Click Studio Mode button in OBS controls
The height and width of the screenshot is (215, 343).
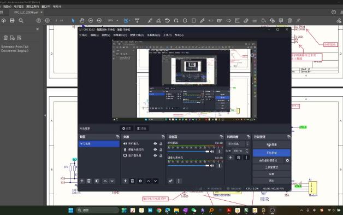[x=271, y=167]
